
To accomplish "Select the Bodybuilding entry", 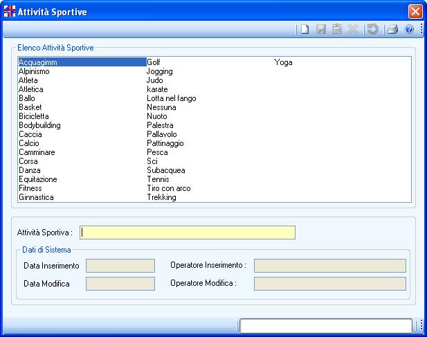I will pyautogui.click(x=39, y=125).
